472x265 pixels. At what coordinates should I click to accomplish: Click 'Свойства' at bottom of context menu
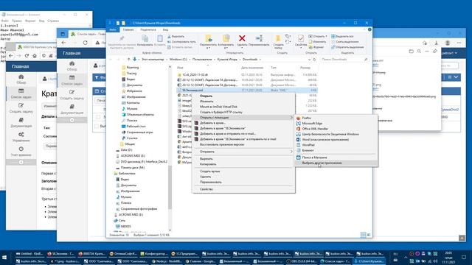(243, 189)
